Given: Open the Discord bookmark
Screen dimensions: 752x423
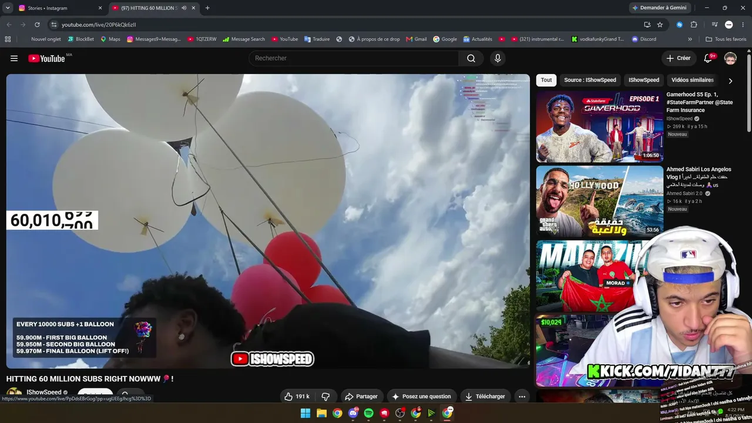Looking at the screenshot, I should [644, 39].
